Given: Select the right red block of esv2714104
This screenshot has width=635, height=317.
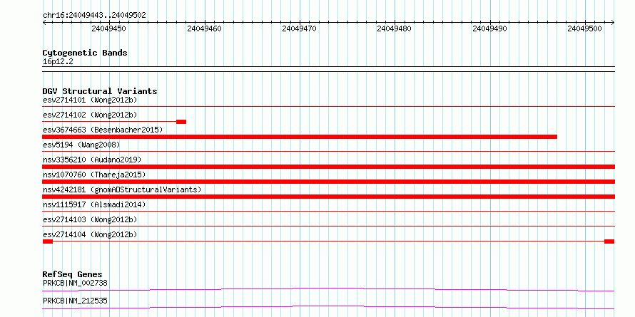Looking at the screenshot, I should [x=609, y=241].
